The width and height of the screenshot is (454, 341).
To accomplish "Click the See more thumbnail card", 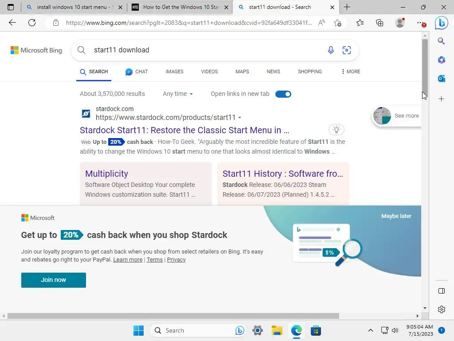I will click(x=396, y=116).
